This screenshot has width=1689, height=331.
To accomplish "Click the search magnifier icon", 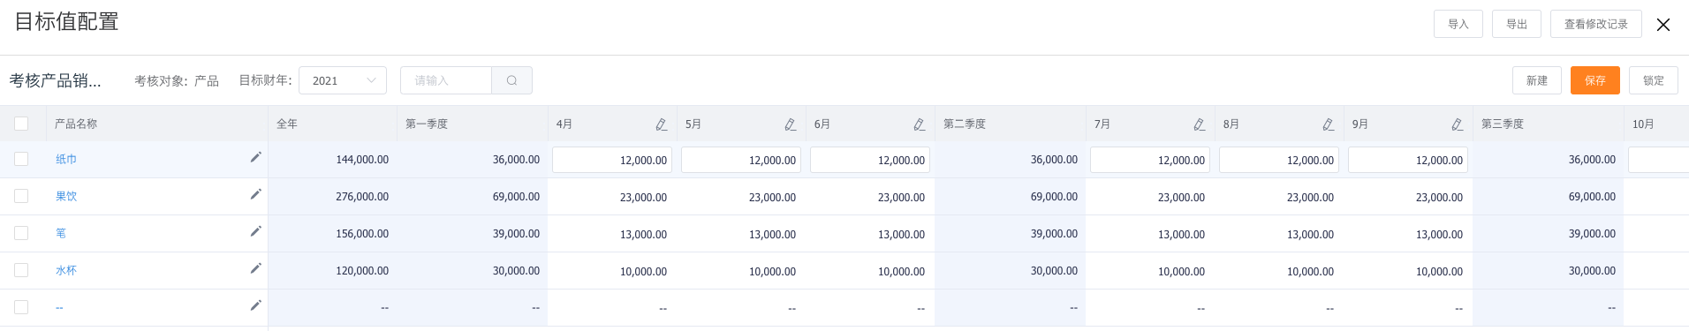I will point(511,80).
